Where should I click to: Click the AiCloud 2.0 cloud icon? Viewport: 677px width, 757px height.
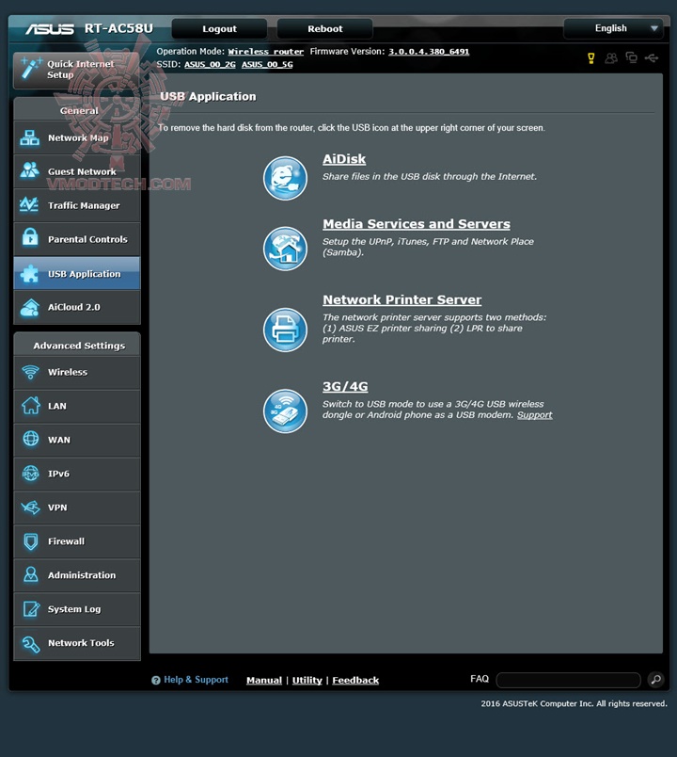click(x=30, y=308)
